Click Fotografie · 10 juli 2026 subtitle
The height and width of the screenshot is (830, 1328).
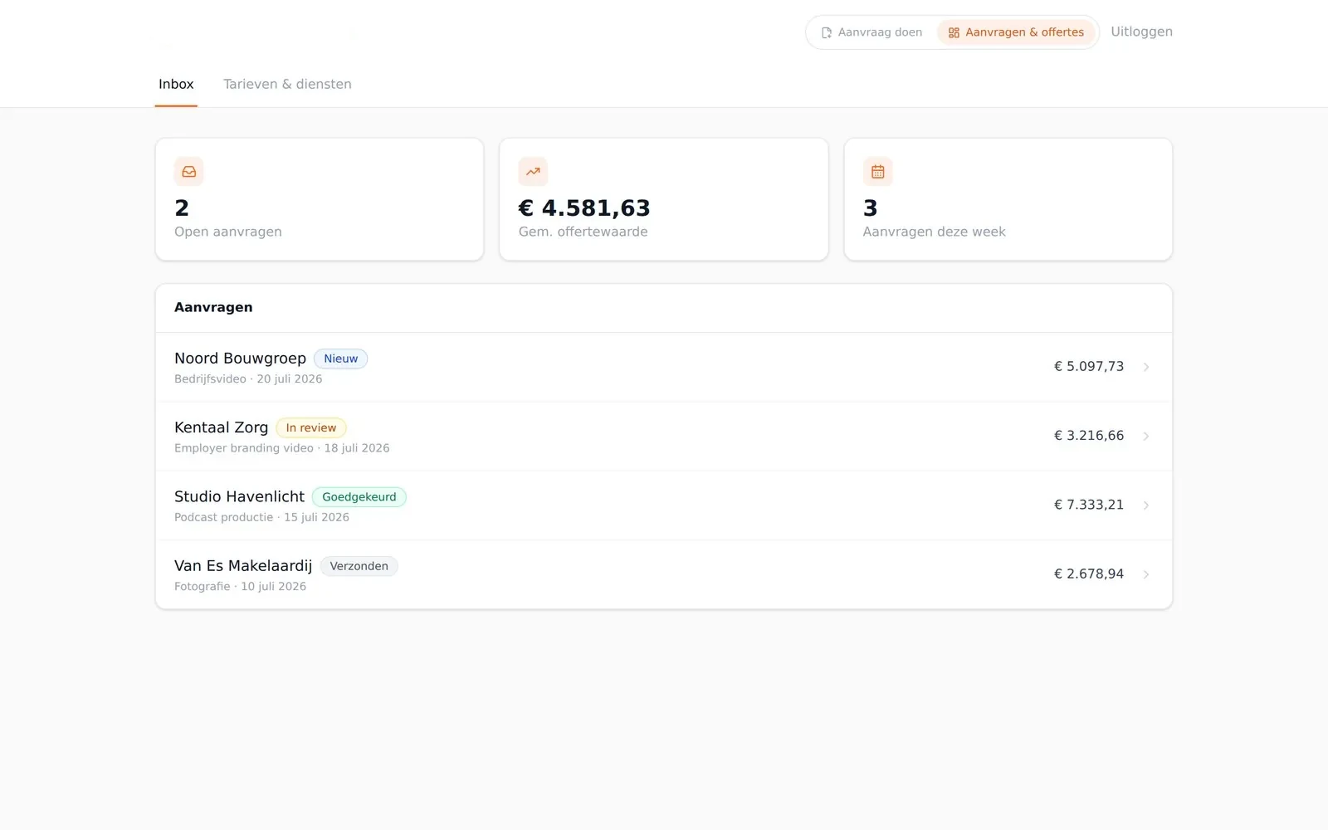(240, 586)
